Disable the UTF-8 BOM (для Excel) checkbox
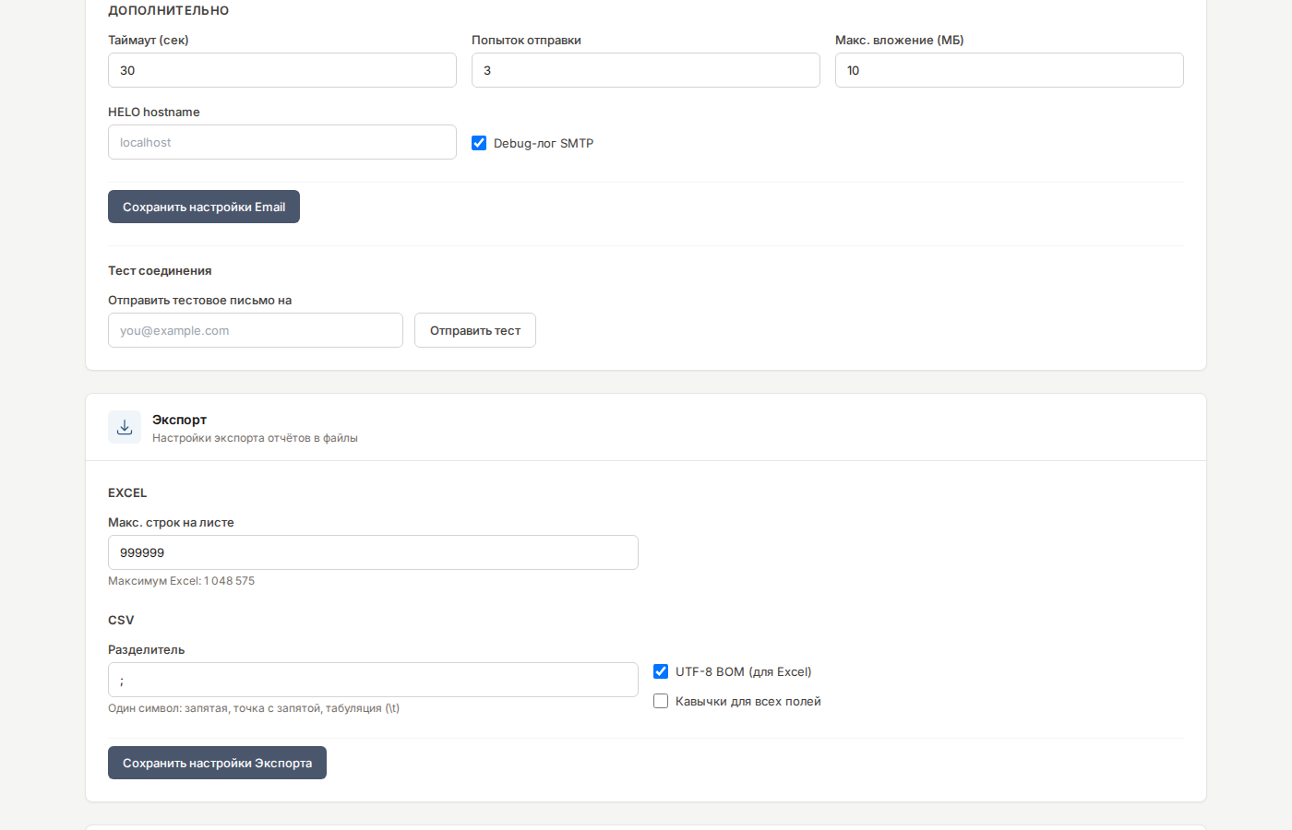This screenshot has width=1292, height=830. click(x=661, y=671)
